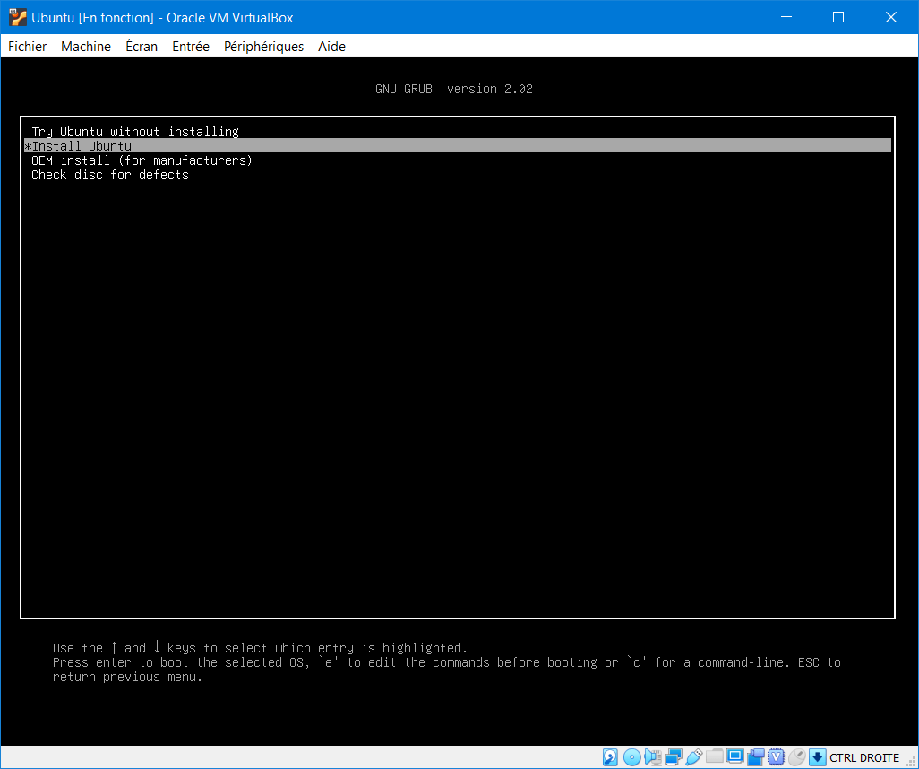This screenshot has height=769, width=919.
Task: Open the Aide menu
Action: point(331,47)
